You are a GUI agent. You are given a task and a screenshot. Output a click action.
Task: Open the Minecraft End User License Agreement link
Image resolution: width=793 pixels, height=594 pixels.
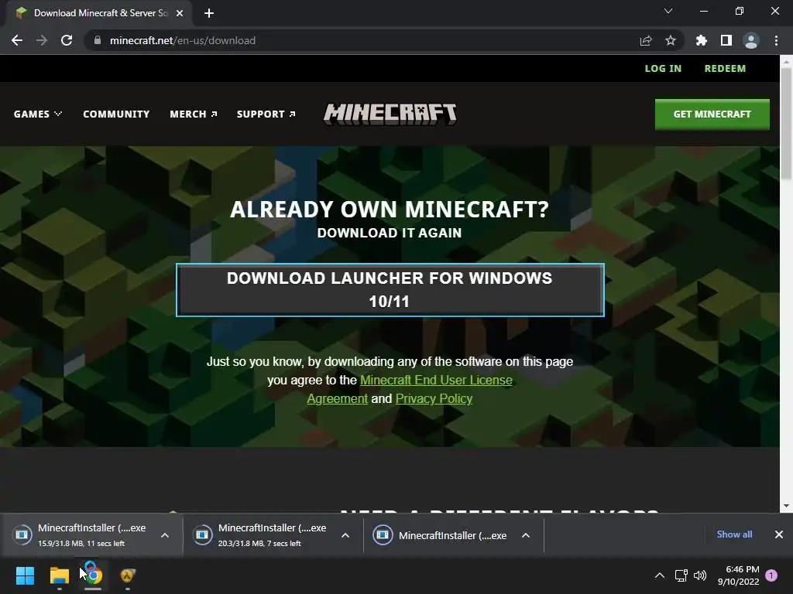click(436, 380)
